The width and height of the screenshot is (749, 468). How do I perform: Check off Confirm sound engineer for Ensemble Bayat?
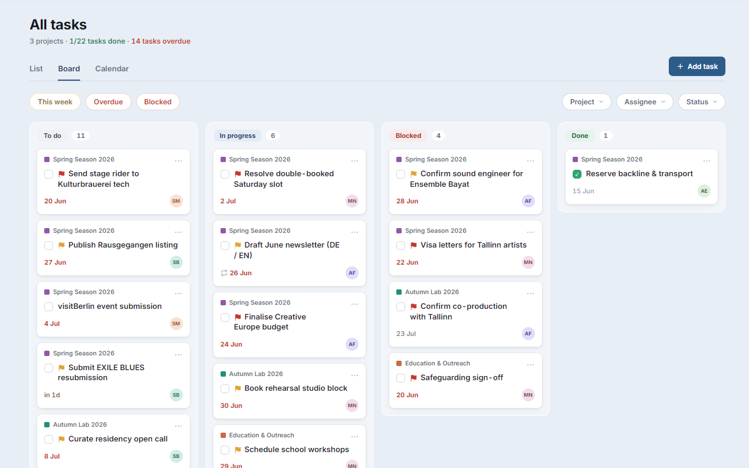click(401, 174)
